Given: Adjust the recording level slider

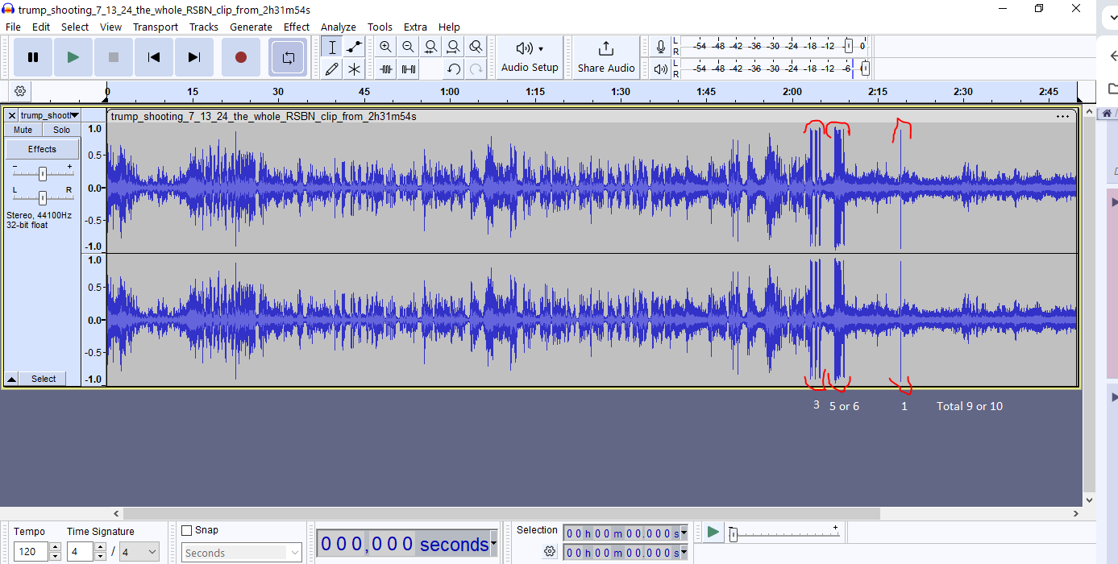Looking at the screenshot, I should click(x=848, y=46).
